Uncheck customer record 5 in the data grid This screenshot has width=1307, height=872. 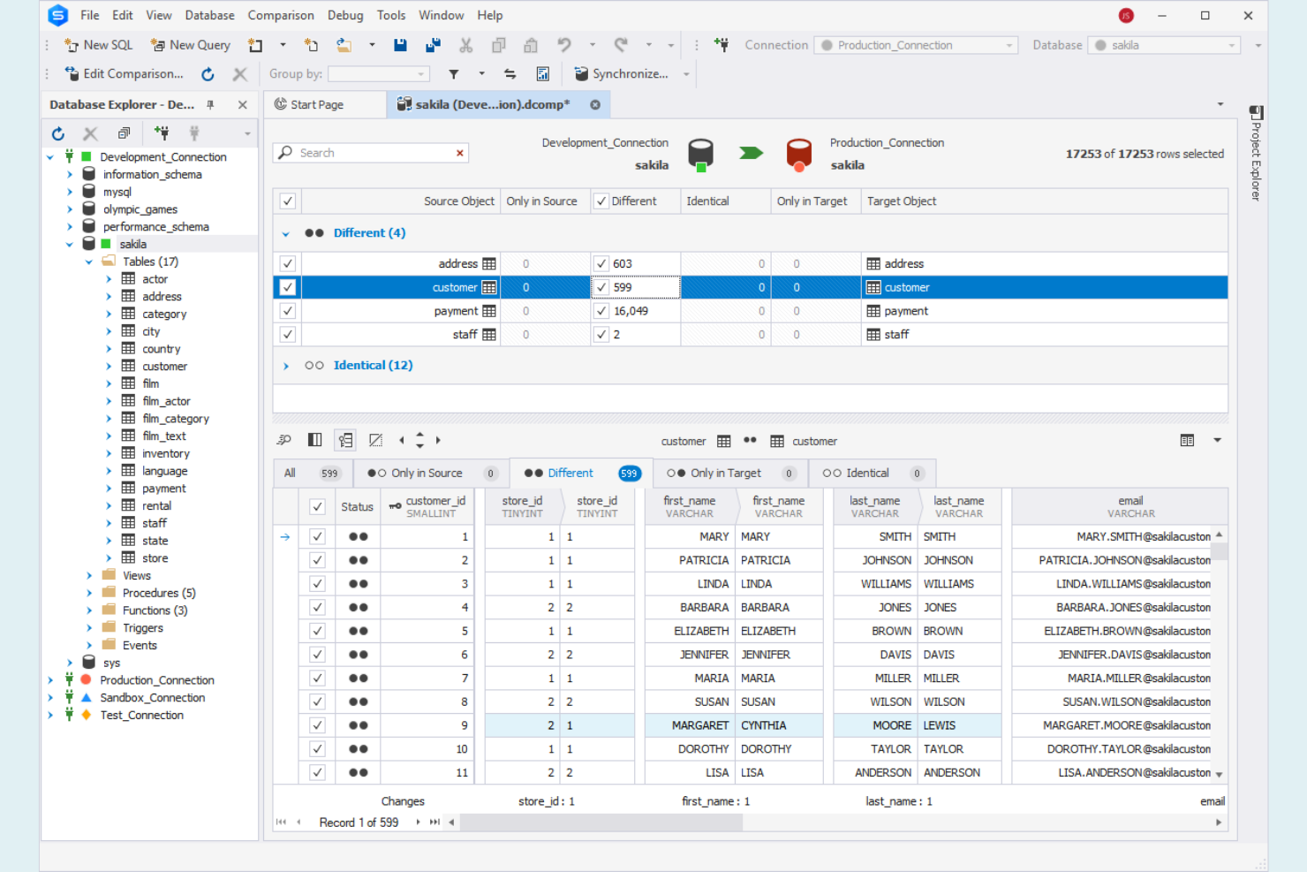click(x=317, y=630)
